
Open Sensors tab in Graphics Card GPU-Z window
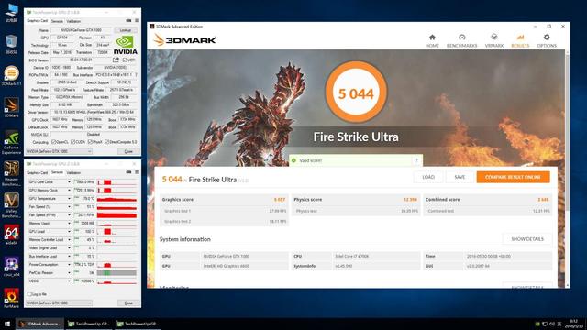coord(57,21)
